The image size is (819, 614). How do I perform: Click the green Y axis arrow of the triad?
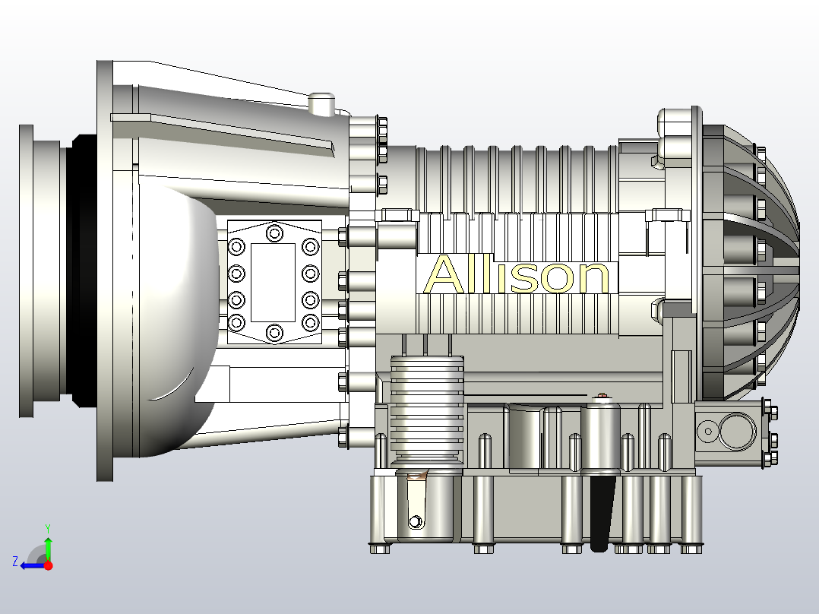(x=48, y=548)
